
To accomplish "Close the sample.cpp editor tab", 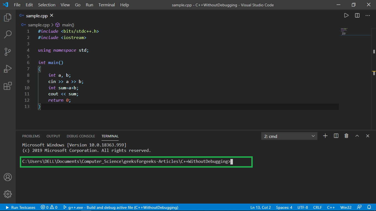I will coord(52,16).
